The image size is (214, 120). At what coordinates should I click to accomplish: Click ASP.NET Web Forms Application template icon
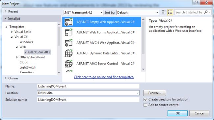tap(69, 32)
